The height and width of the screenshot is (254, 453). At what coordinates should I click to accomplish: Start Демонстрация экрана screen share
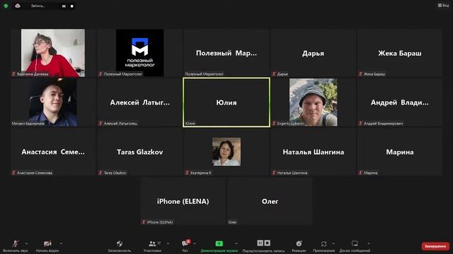tap(219, 246)
